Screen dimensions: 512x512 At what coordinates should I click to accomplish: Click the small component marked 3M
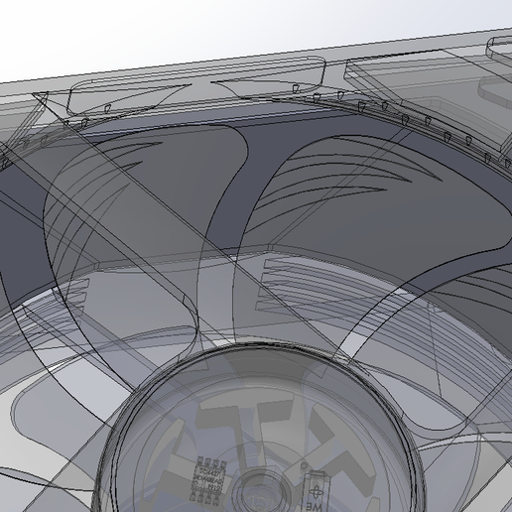316,492
